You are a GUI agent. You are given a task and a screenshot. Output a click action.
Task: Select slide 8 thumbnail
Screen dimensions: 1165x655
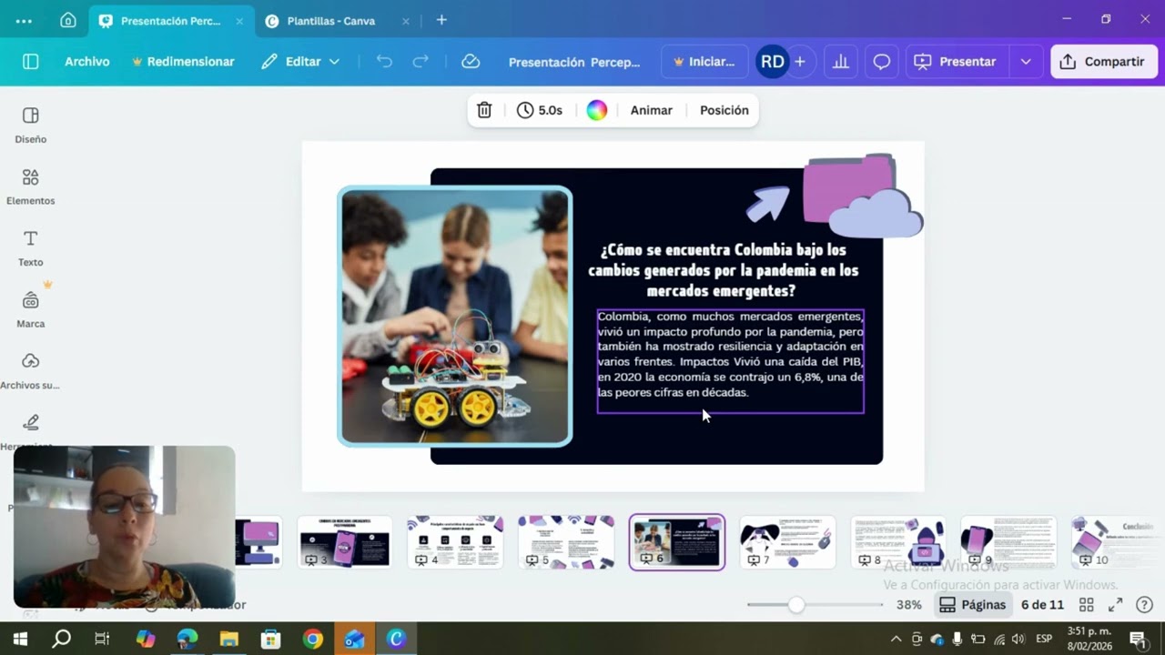tap(898, 542)
